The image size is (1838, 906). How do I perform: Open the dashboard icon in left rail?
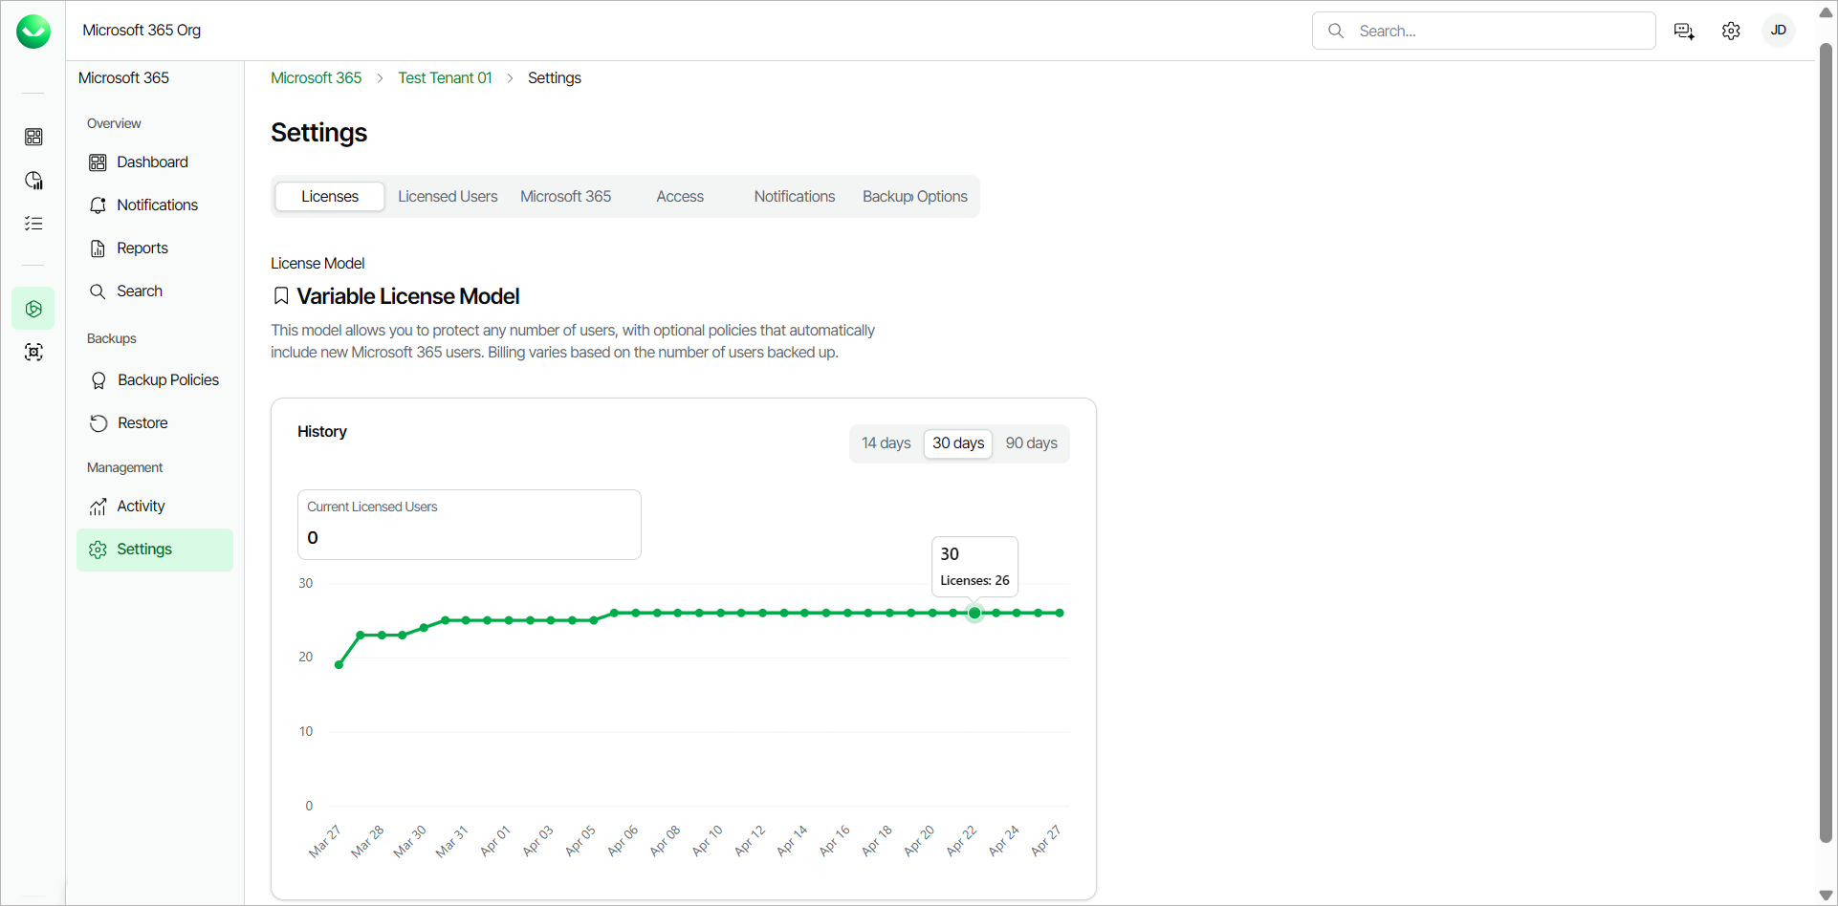click(33, 137)
